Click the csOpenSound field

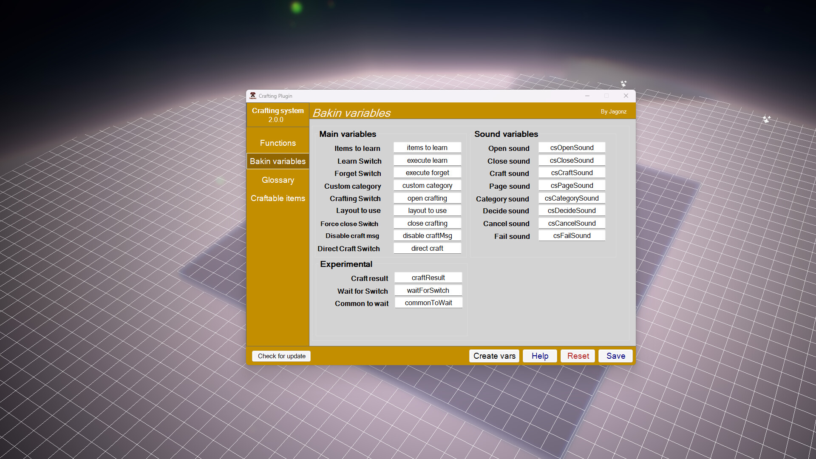click(572, 147)
